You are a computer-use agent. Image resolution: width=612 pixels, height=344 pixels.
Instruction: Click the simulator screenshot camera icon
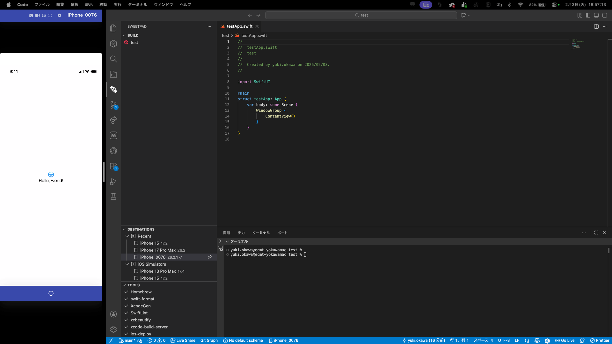pyautogui.click(x=31, y=15)
